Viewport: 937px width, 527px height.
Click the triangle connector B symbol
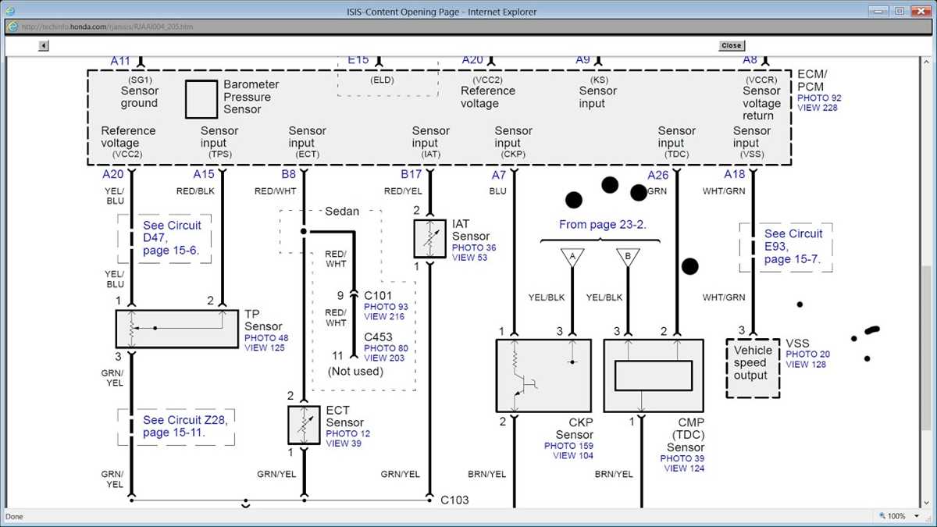628,256
